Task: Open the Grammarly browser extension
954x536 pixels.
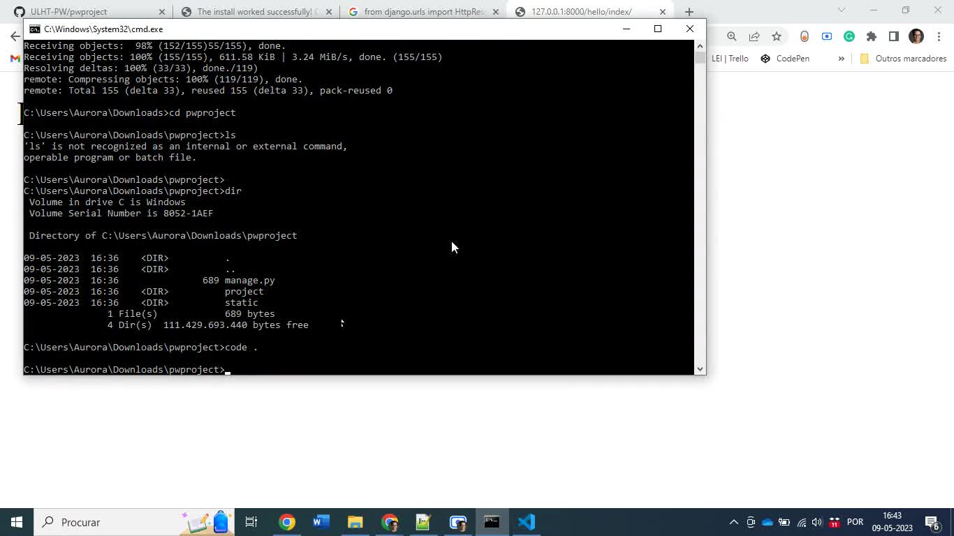Action: 849,36
